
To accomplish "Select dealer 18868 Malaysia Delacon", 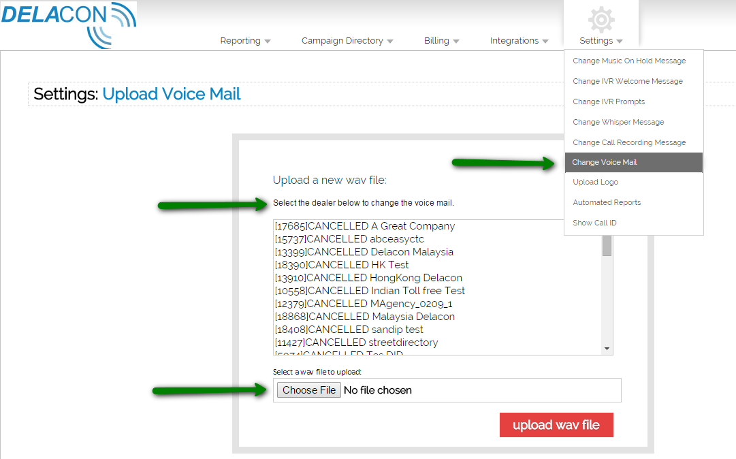I will (x=365, y=316).
